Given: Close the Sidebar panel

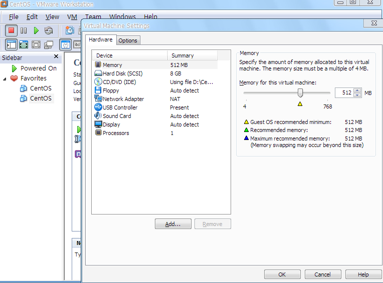Looking at the screenshot, I should (56, 56).
